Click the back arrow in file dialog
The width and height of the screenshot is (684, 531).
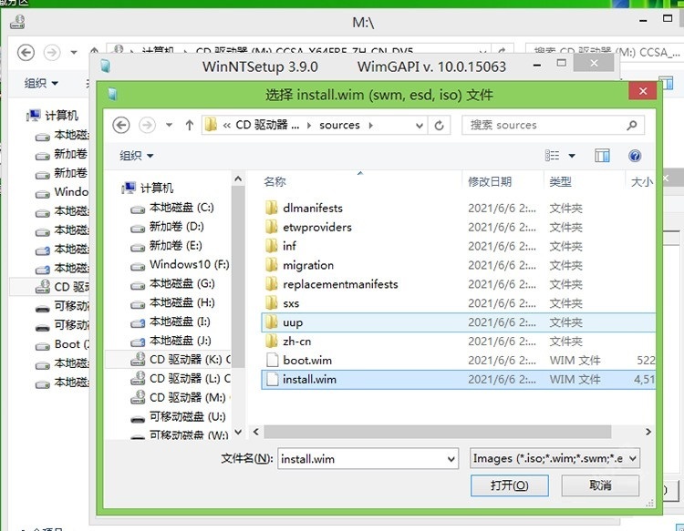(120, 126)
